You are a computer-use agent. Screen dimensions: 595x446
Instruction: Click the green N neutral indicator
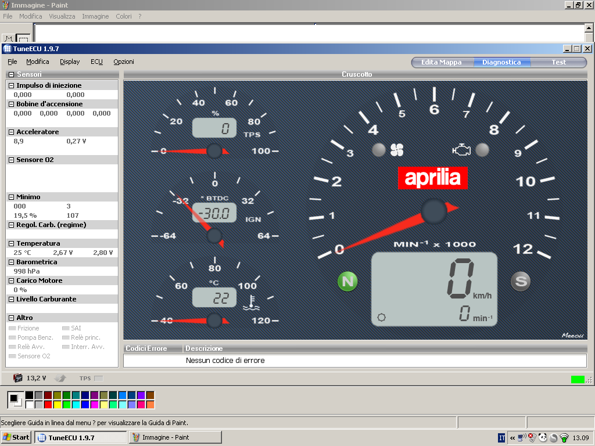(x=347, y=282)
